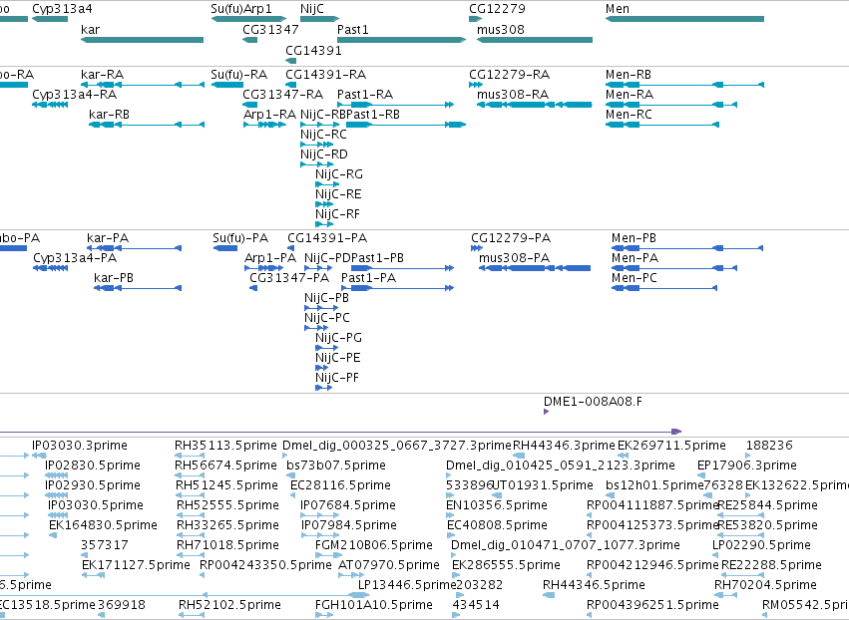Select the Men gene bar

click(684, 19)
